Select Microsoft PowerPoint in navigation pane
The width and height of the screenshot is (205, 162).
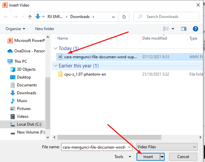[29, 41]
